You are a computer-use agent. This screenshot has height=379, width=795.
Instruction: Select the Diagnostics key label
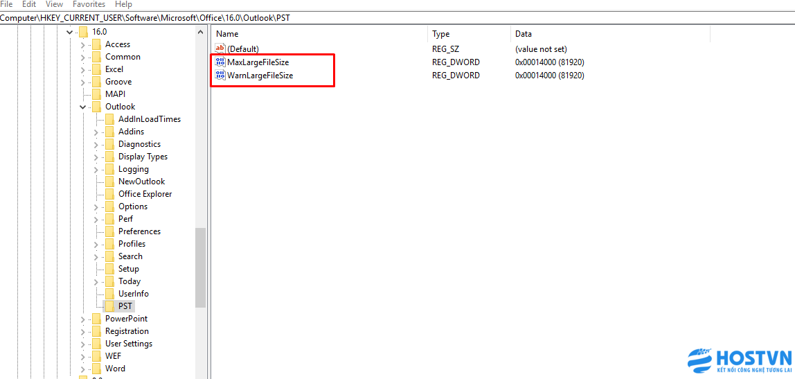[x=139, y=144]
